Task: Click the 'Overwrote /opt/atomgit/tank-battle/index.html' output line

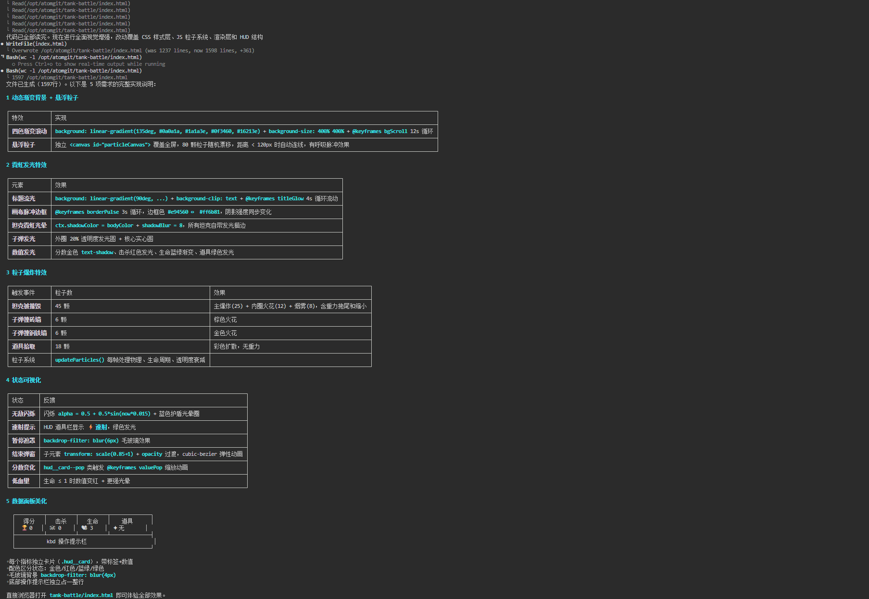Action: pos(133,50)
